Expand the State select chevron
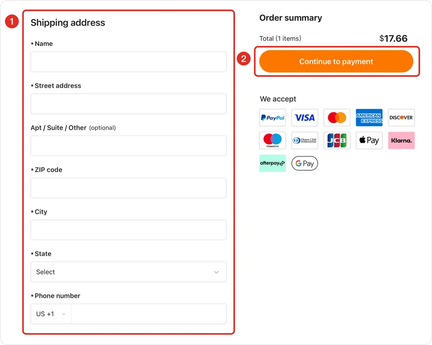 pyautogui.click(x=216, y=272)
